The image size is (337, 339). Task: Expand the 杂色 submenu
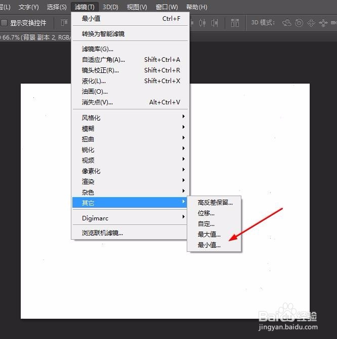click(x=131, y=192)
